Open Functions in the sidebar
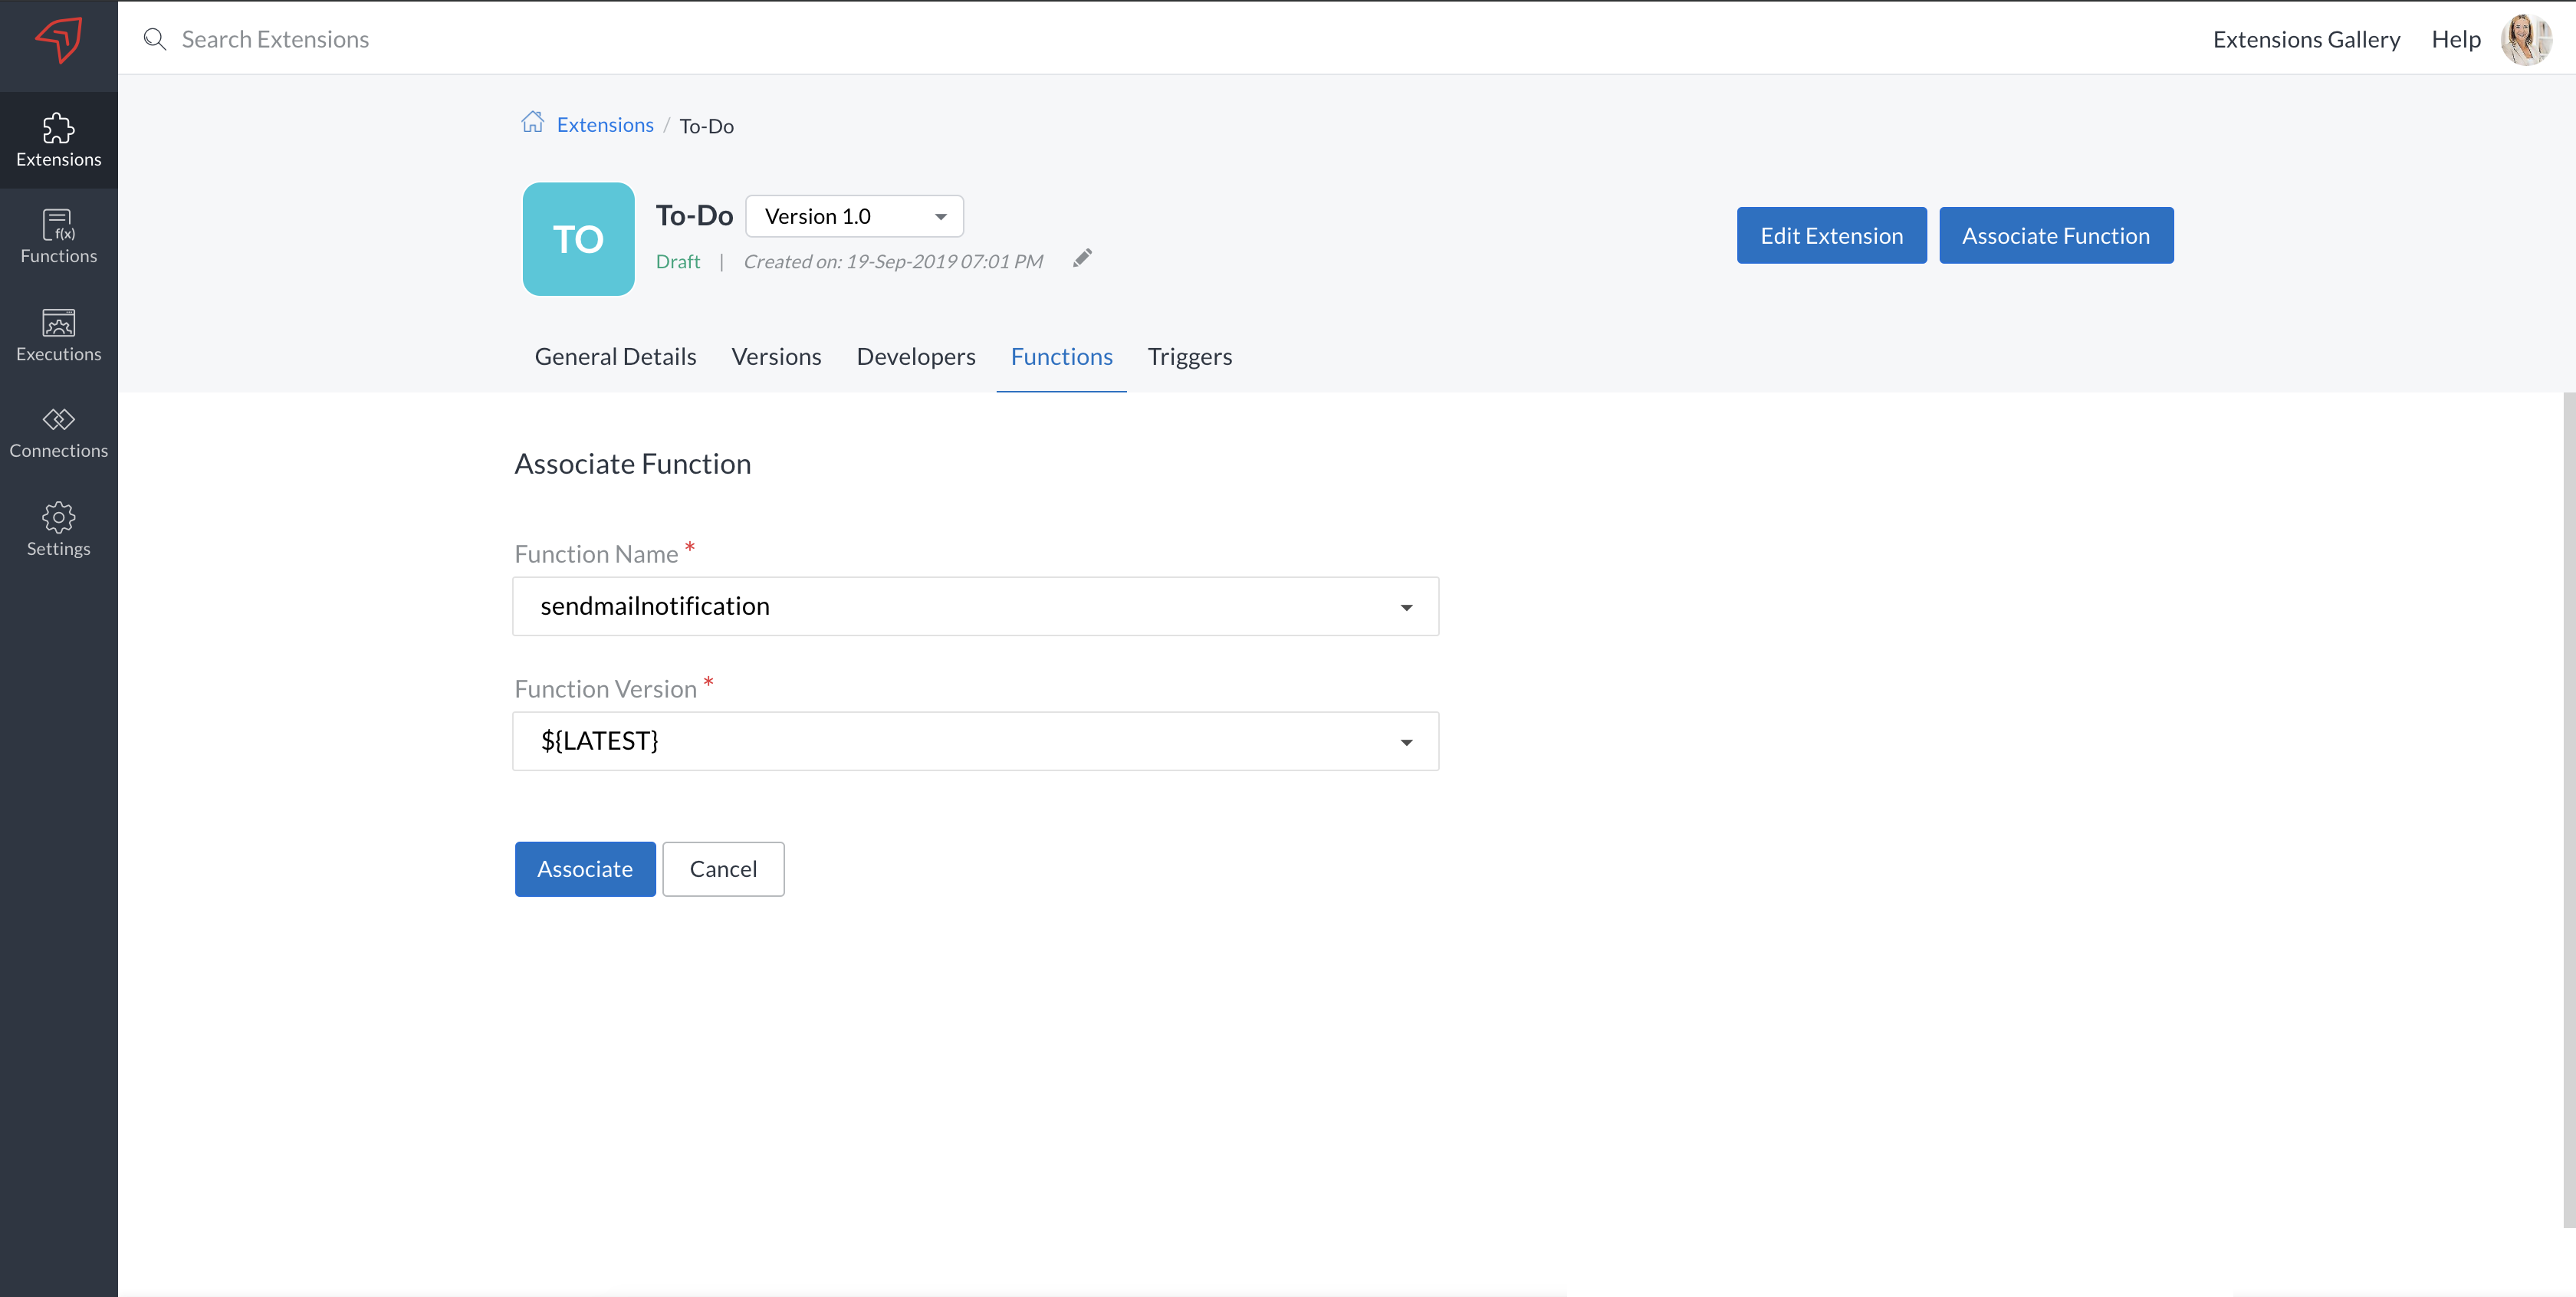The height and width of the screenshot is (1297, 2576). click(58, 237)
